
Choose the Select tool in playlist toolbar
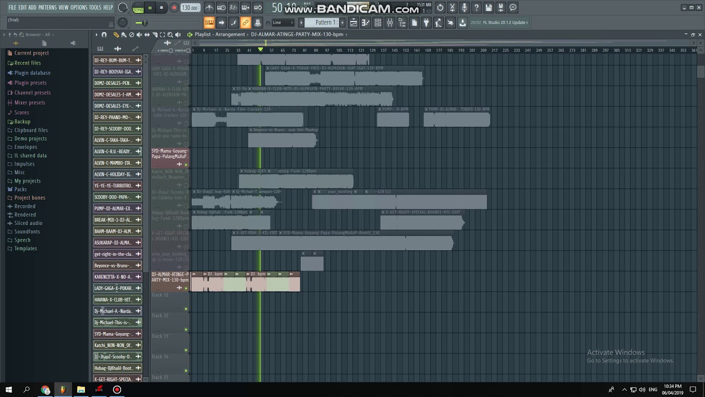(x=162, y=35)
